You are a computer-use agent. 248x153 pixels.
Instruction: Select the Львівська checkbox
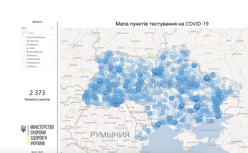[24, 45]
